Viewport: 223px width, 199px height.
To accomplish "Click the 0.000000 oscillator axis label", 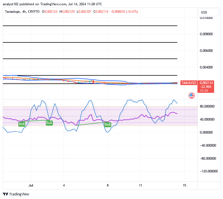I will pos(206,132).
